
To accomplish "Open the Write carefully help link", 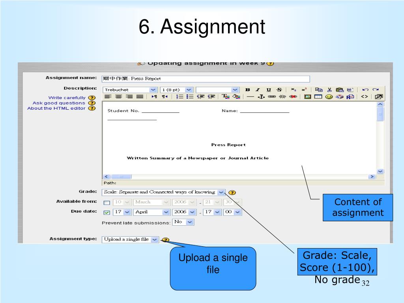I will point(67,98).
